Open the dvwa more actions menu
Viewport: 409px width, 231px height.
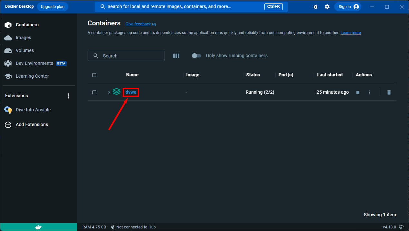click(369, 92)
